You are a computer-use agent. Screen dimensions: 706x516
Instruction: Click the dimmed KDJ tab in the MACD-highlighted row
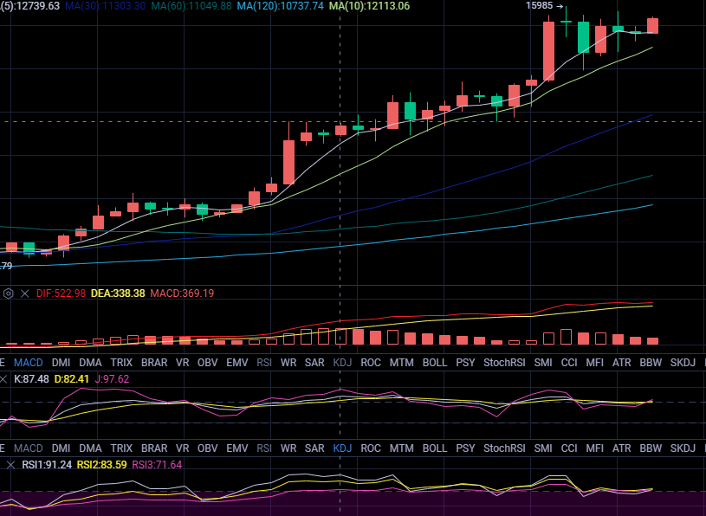tap(342, 363)
